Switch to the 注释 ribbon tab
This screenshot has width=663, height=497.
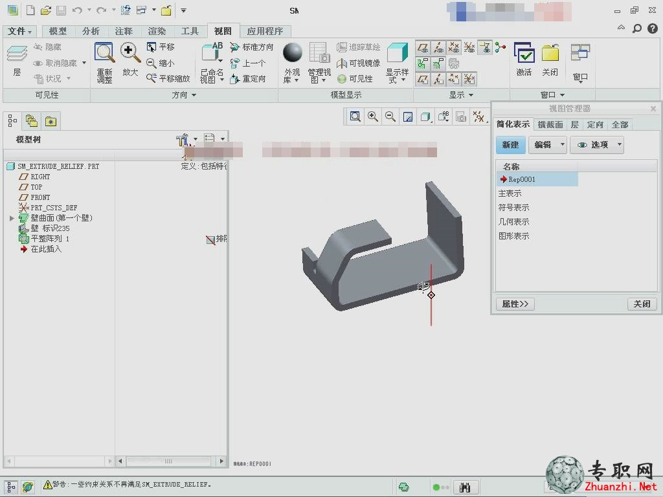[x=124, y=31]
